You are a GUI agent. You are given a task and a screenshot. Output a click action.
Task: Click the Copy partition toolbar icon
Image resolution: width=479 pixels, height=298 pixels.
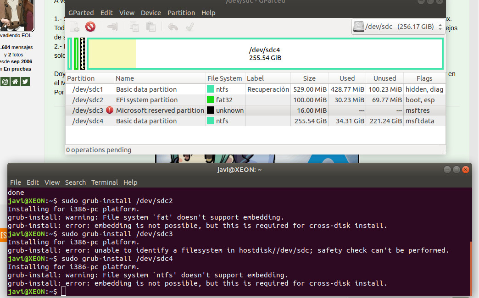click(x=134, y=27)
